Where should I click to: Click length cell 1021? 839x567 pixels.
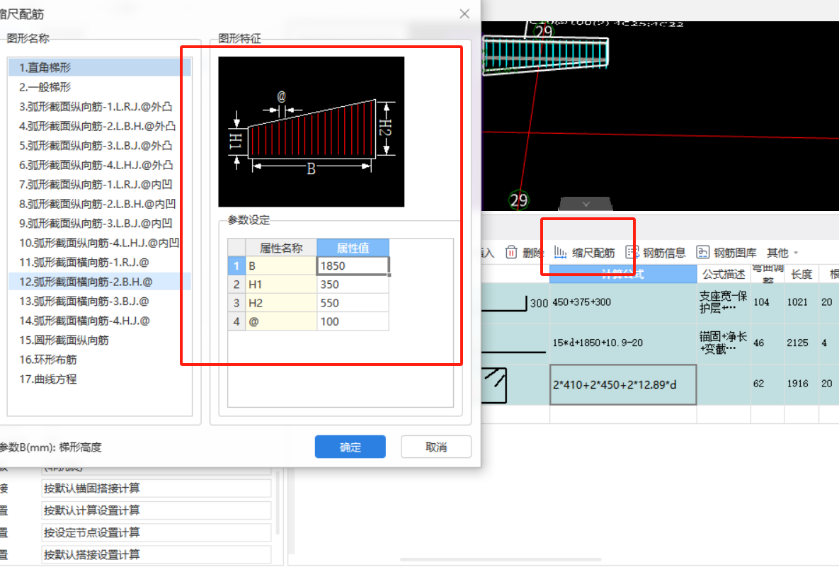pyautogui.click(x=801, y=302)
